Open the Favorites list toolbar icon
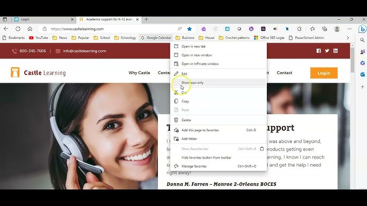 pos(312,29)
